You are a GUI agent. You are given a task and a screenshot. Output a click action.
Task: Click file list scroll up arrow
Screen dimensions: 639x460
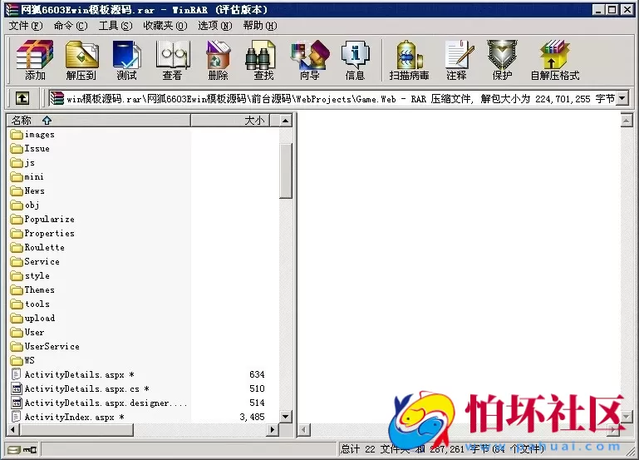click(x=286, y=121)
